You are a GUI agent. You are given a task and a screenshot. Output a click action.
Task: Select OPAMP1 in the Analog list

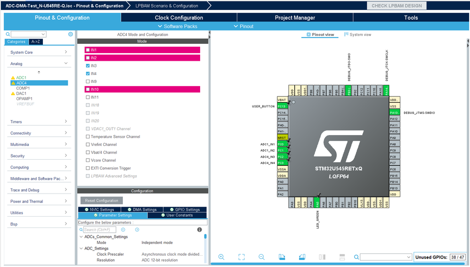click(24, 98)
